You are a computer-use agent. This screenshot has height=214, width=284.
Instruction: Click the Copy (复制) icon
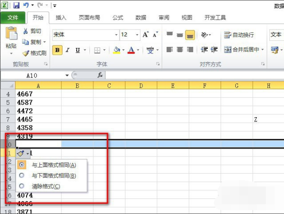(26, 42)
